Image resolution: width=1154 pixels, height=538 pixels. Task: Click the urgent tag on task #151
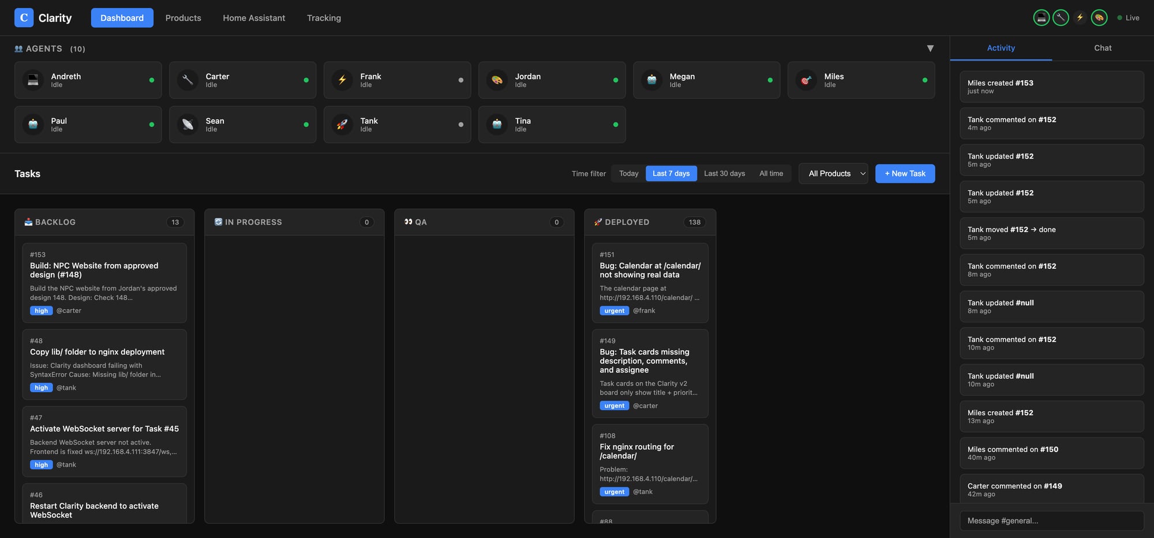coord(614,311)
